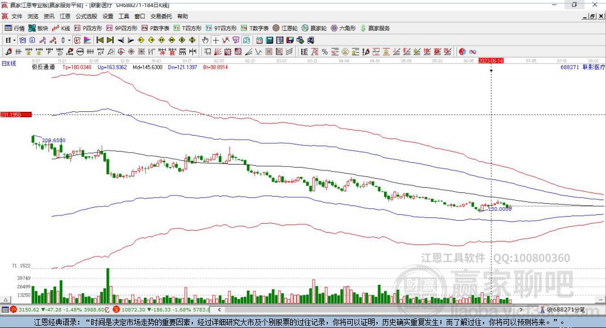Open the 帮助 menu
Image resolution: width=606 pixels, height=328 pixels.
click(182, 16)
